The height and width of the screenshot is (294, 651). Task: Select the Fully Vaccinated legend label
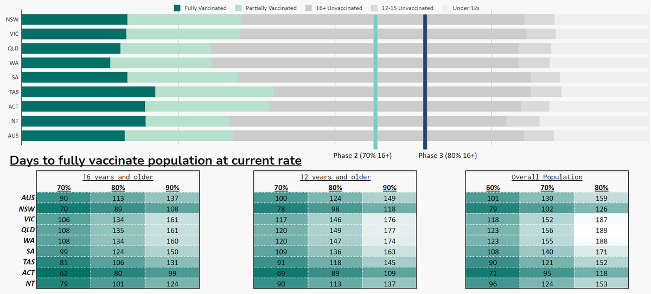click(205, 8)
